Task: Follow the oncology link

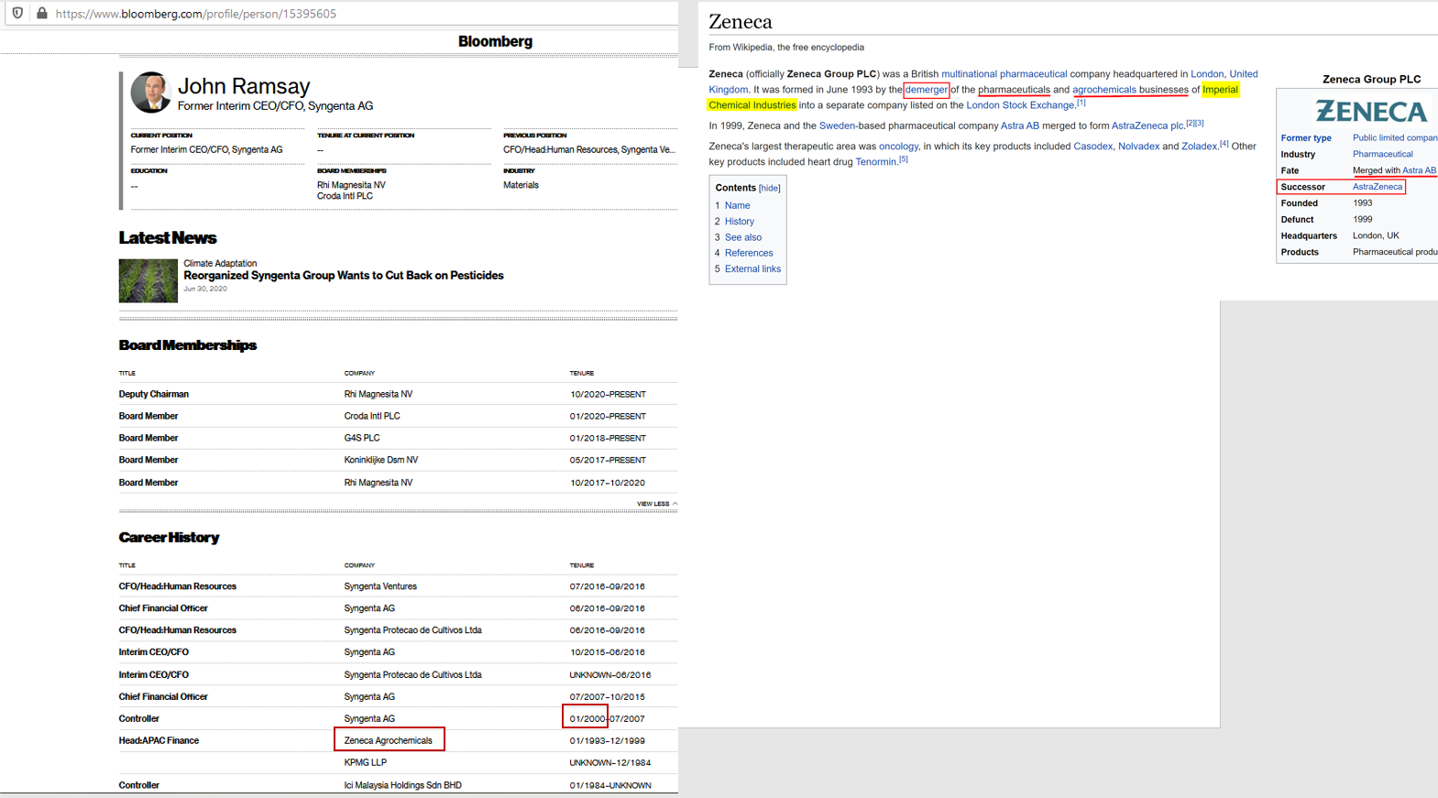Action: tap(898, 147)
